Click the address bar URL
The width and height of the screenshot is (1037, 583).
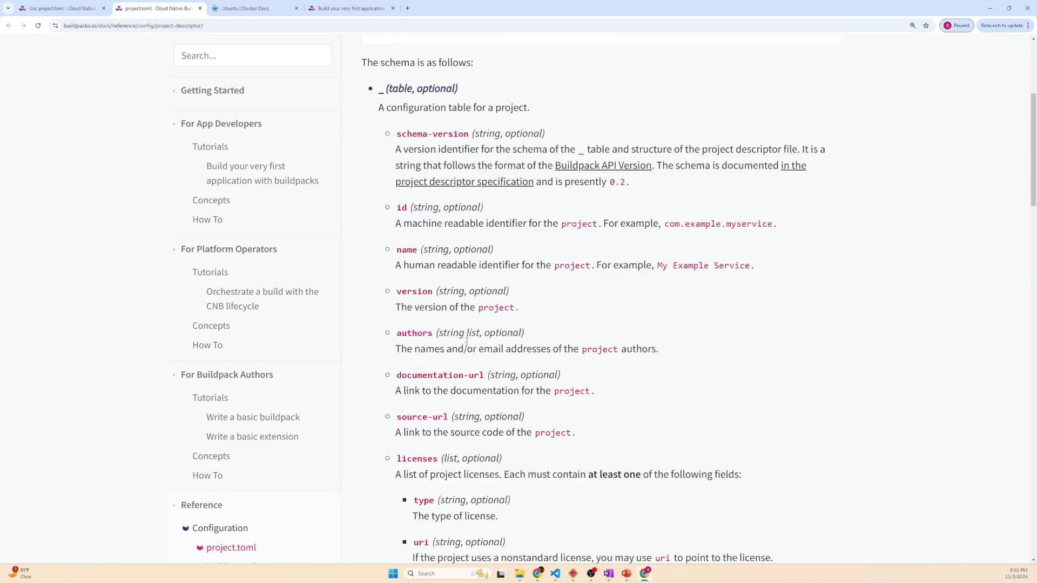pyautogui.click(x=133, y=25)
